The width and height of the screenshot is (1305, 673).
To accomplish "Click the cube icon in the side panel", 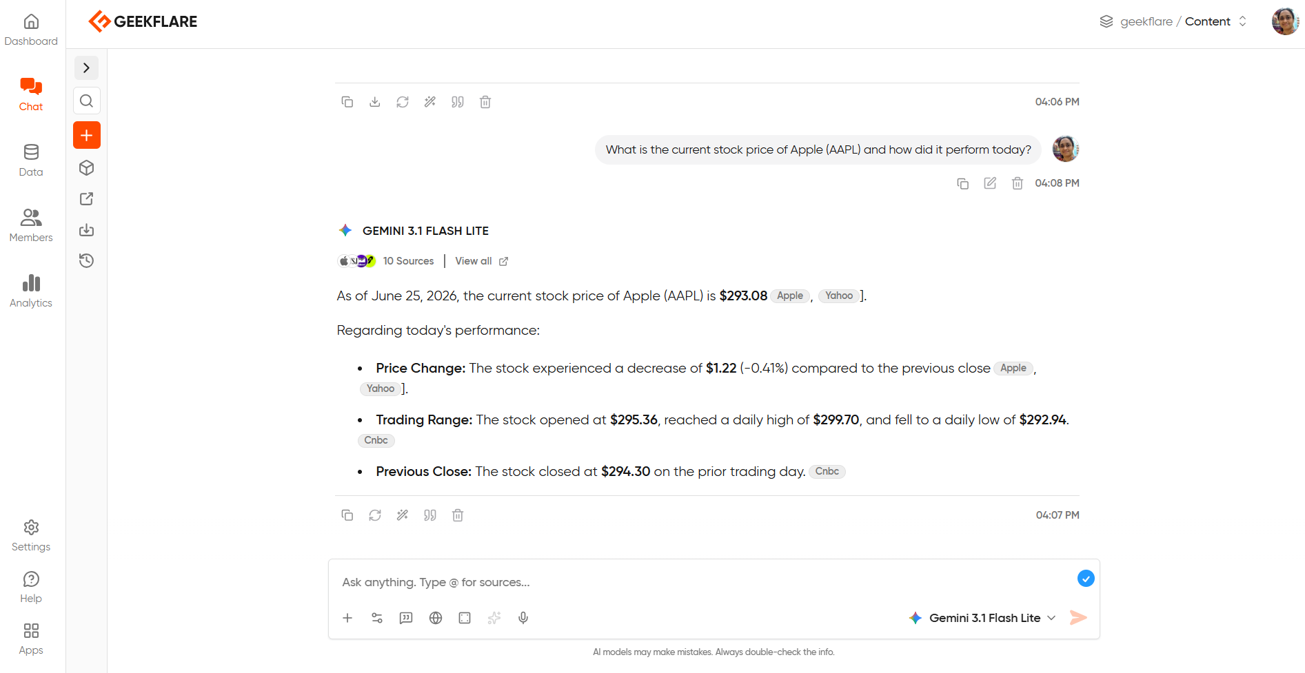I will pyautogui.click(x=86, y=167).
